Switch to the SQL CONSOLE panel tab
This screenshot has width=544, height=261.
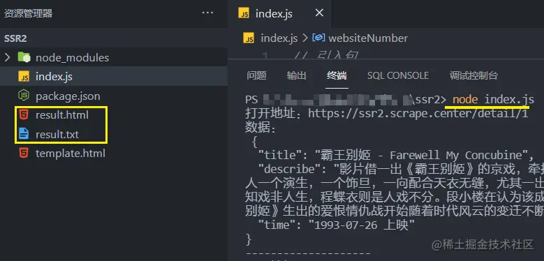[x=398, y=75]
